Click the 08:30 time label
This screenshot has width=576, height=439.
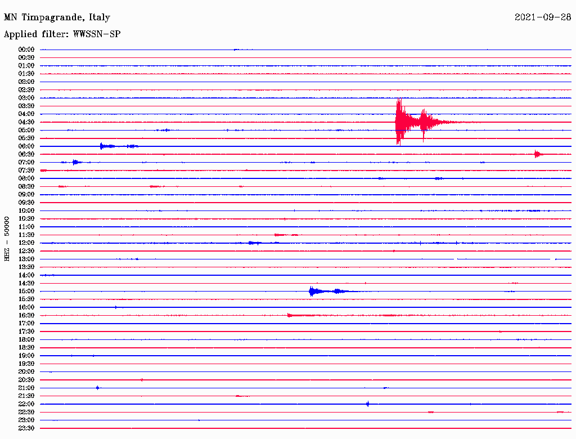click(x=26, y=186)
